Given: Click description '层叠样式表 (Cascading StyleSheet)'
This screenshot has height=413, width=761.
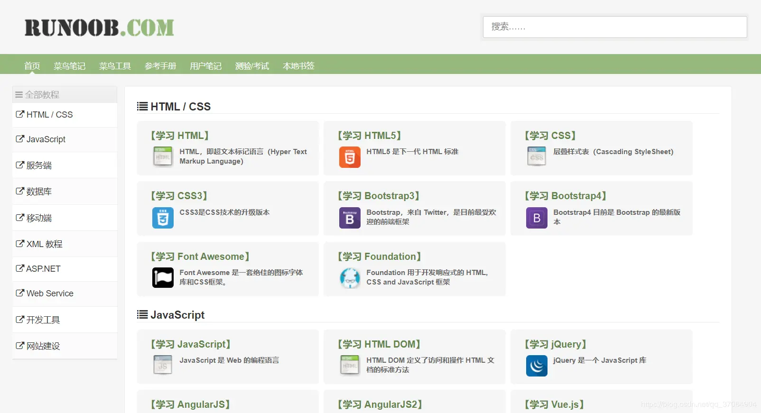Looking at the screenshot, I should click(613, 152).
